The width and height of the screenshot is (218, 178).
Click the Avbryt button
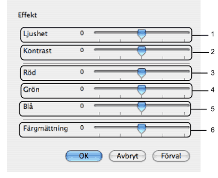[127, 156]
